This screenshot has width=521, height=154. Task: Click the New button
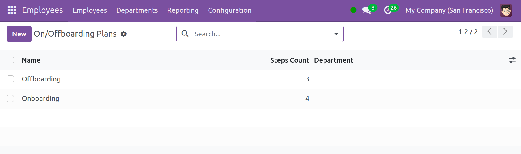coord(19,34)
